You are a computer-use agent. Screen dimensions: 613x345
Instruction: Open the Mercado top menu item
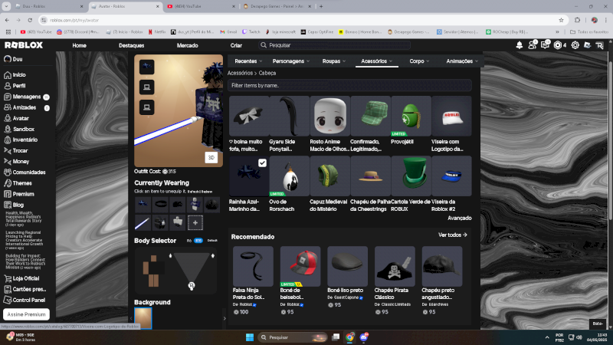coord(187,45)
